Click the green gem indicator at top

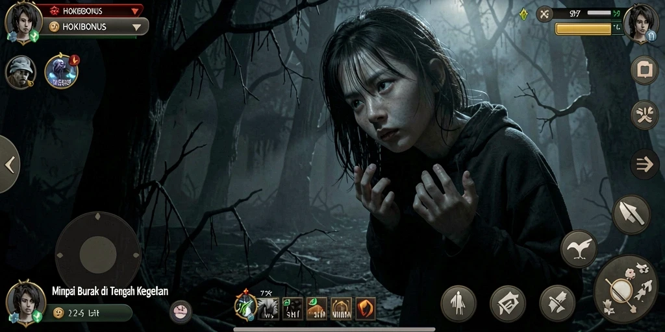(x=524, y=14)
